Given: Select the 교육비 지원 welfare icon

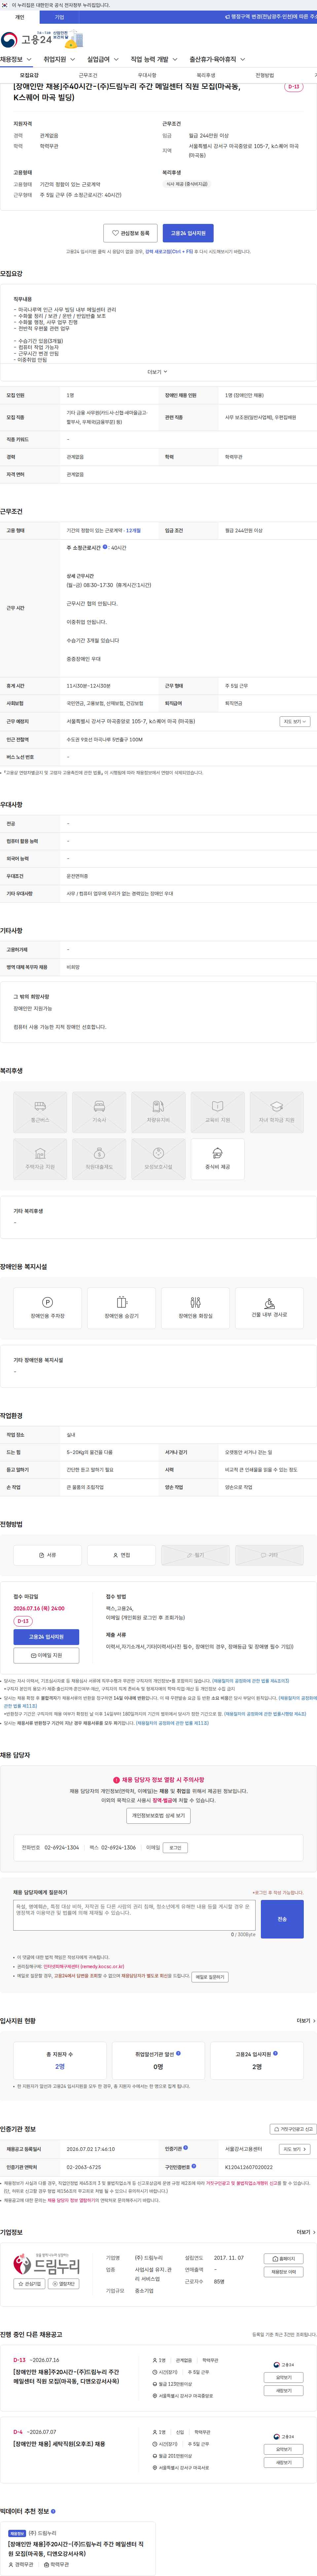Looking at the screenshot, I should coord(217,1112).
